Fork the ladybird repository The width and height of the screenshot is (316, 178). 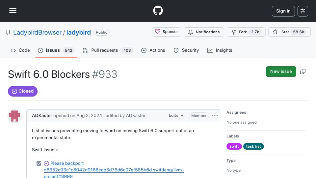[x=246, y=32]
